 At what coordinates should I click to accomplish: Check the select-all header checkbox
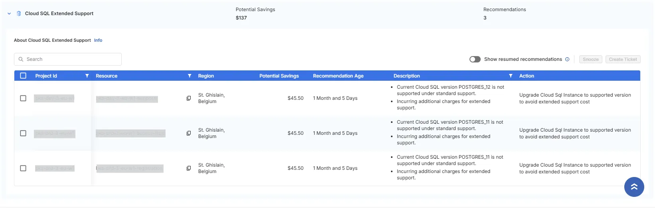click(x=23, y=76)
